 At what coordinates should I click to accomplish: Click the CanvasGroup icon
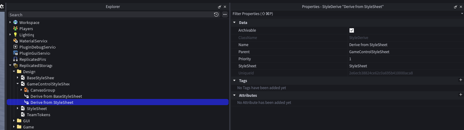(27, 90)
